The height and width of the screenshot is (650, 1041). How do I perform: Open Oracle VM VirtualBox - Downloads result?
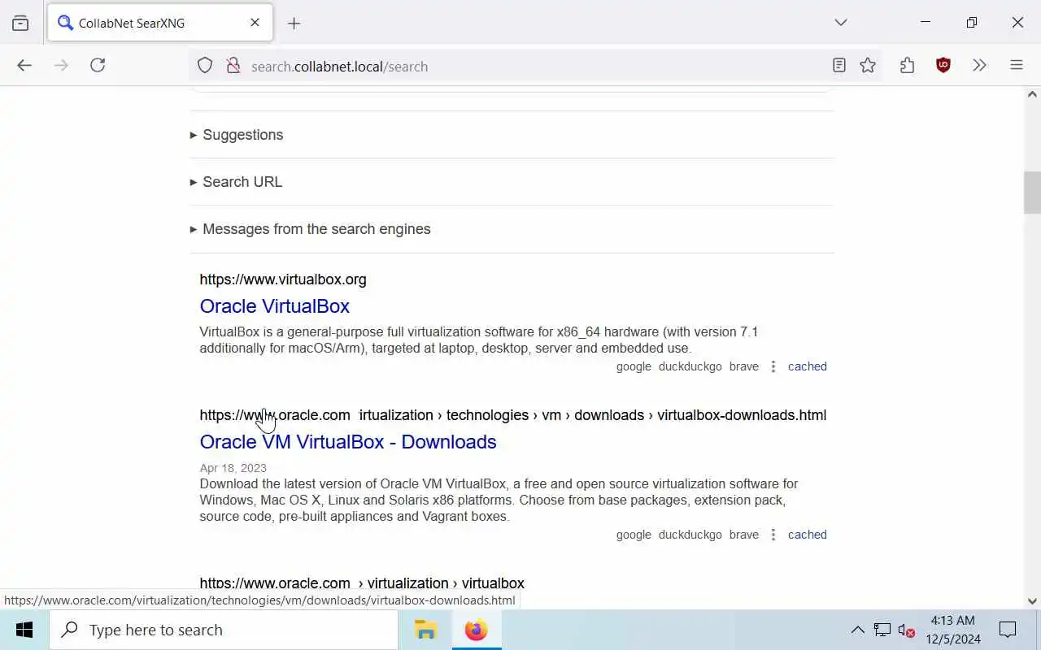348,442
